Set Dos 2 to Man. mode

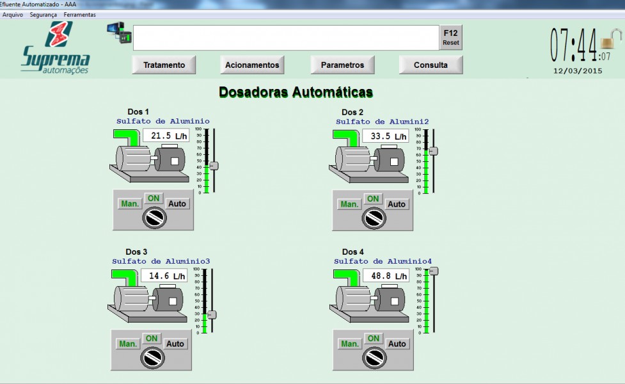pyautogui.click(x=349, y=204)
